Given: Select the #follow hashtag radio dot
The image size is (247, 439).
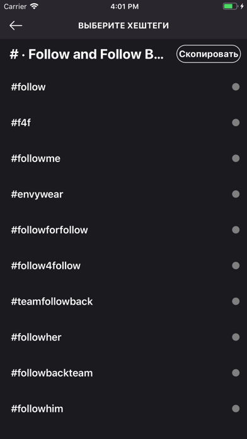Looking at the screenshot, I should click(x=236, y=87).
